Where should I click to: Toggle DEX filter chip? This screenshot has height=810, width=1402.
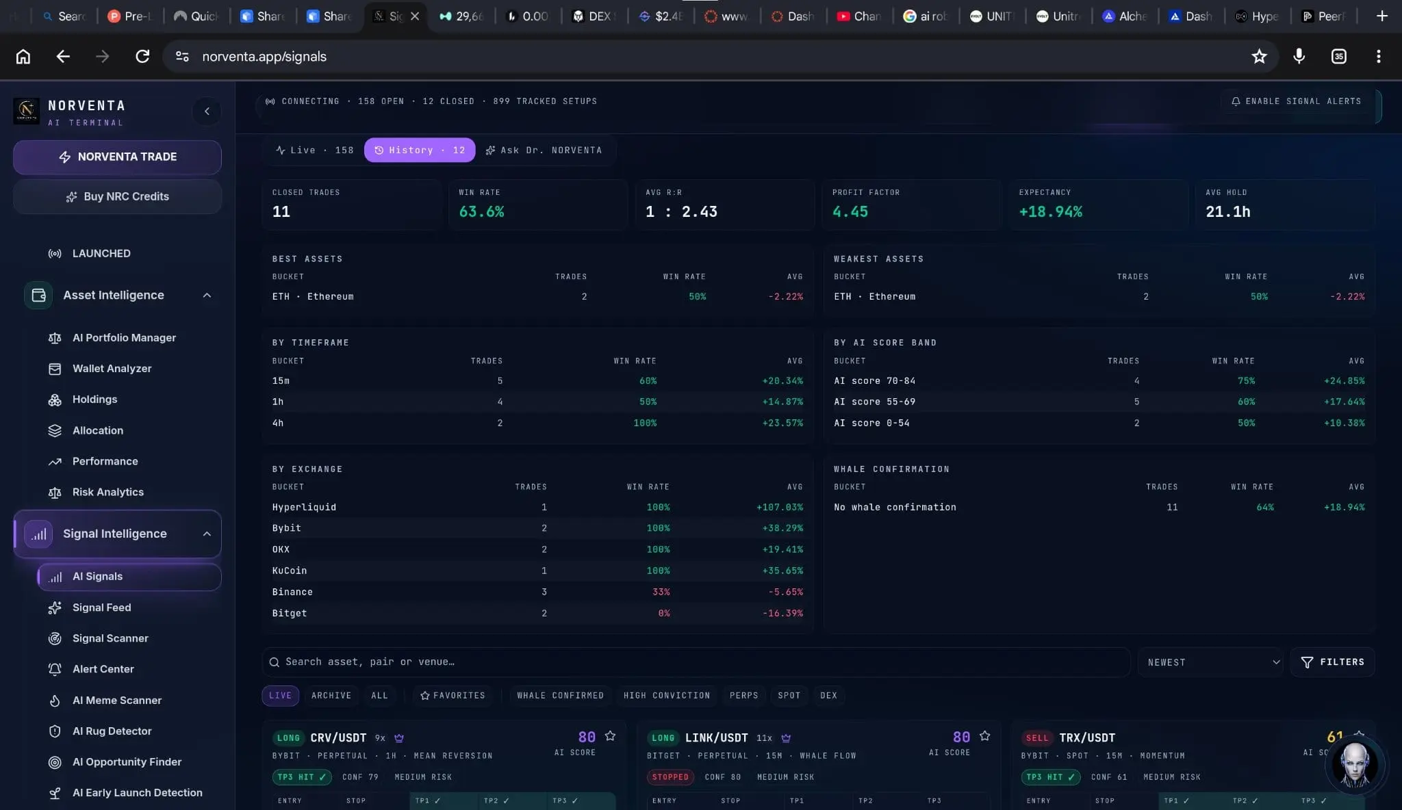tap(829, 696)
